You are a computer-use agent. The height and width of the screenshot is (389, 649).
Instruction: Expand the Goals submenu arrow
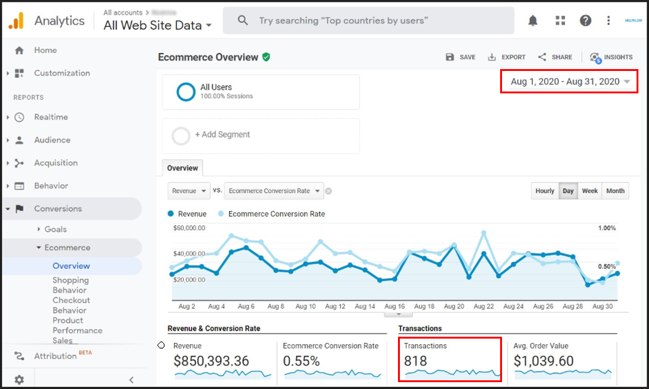click(x=39, y=229)
